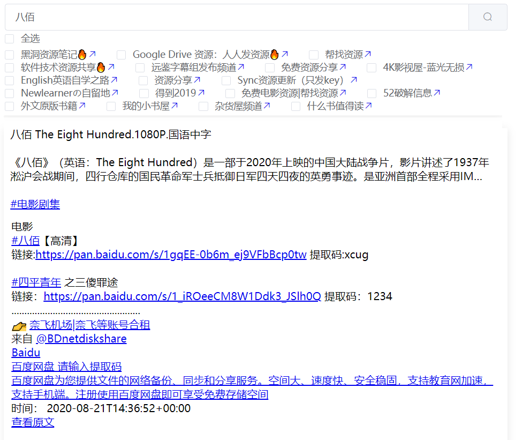Open the @BDnetdiskshare channel link
530x440 pixels.
pyautogui.click(x=81, y=339)
